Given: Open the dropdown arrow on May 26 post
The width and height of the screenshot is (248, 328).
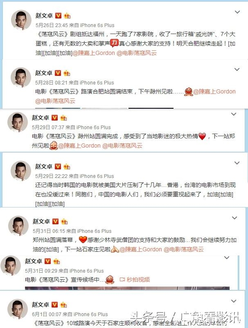Looking at the screenshot, I should pos(237,12).
